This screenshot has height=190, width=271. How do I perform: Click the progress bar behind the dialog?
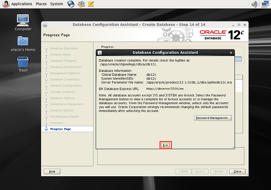pos(238,59)
